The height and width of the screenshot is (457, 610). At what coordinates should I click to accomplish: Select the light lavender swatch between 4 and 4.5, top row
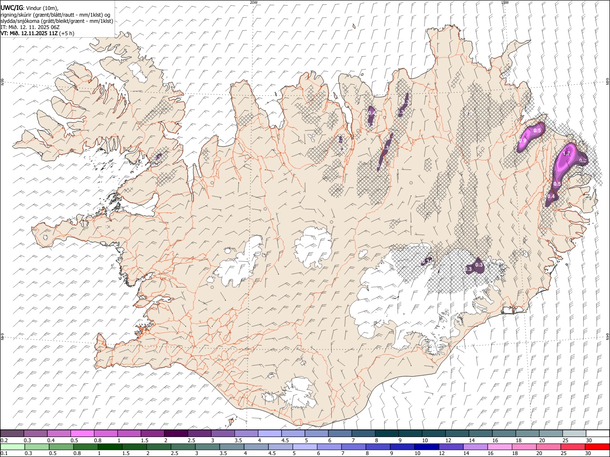click(x=269, y=434)
